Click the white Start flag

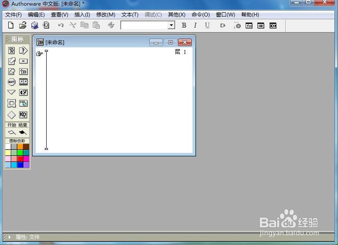tap(12, 132)
